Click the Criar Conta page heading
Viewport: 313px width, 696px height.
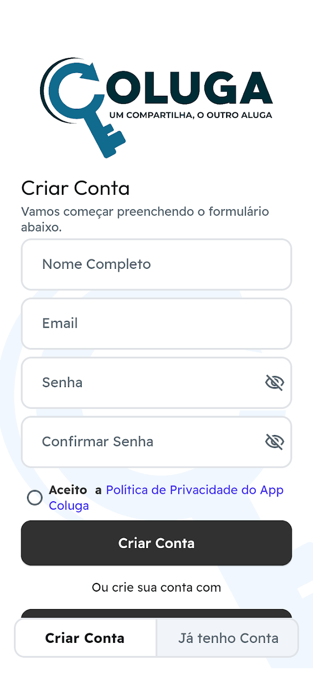(75, 188)
